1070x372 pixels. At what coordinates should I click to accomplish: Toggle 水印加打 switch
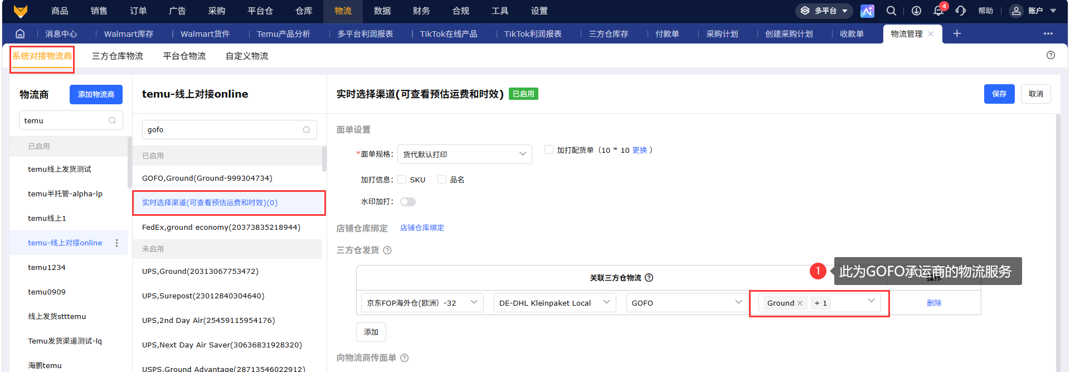pos(407,202)
